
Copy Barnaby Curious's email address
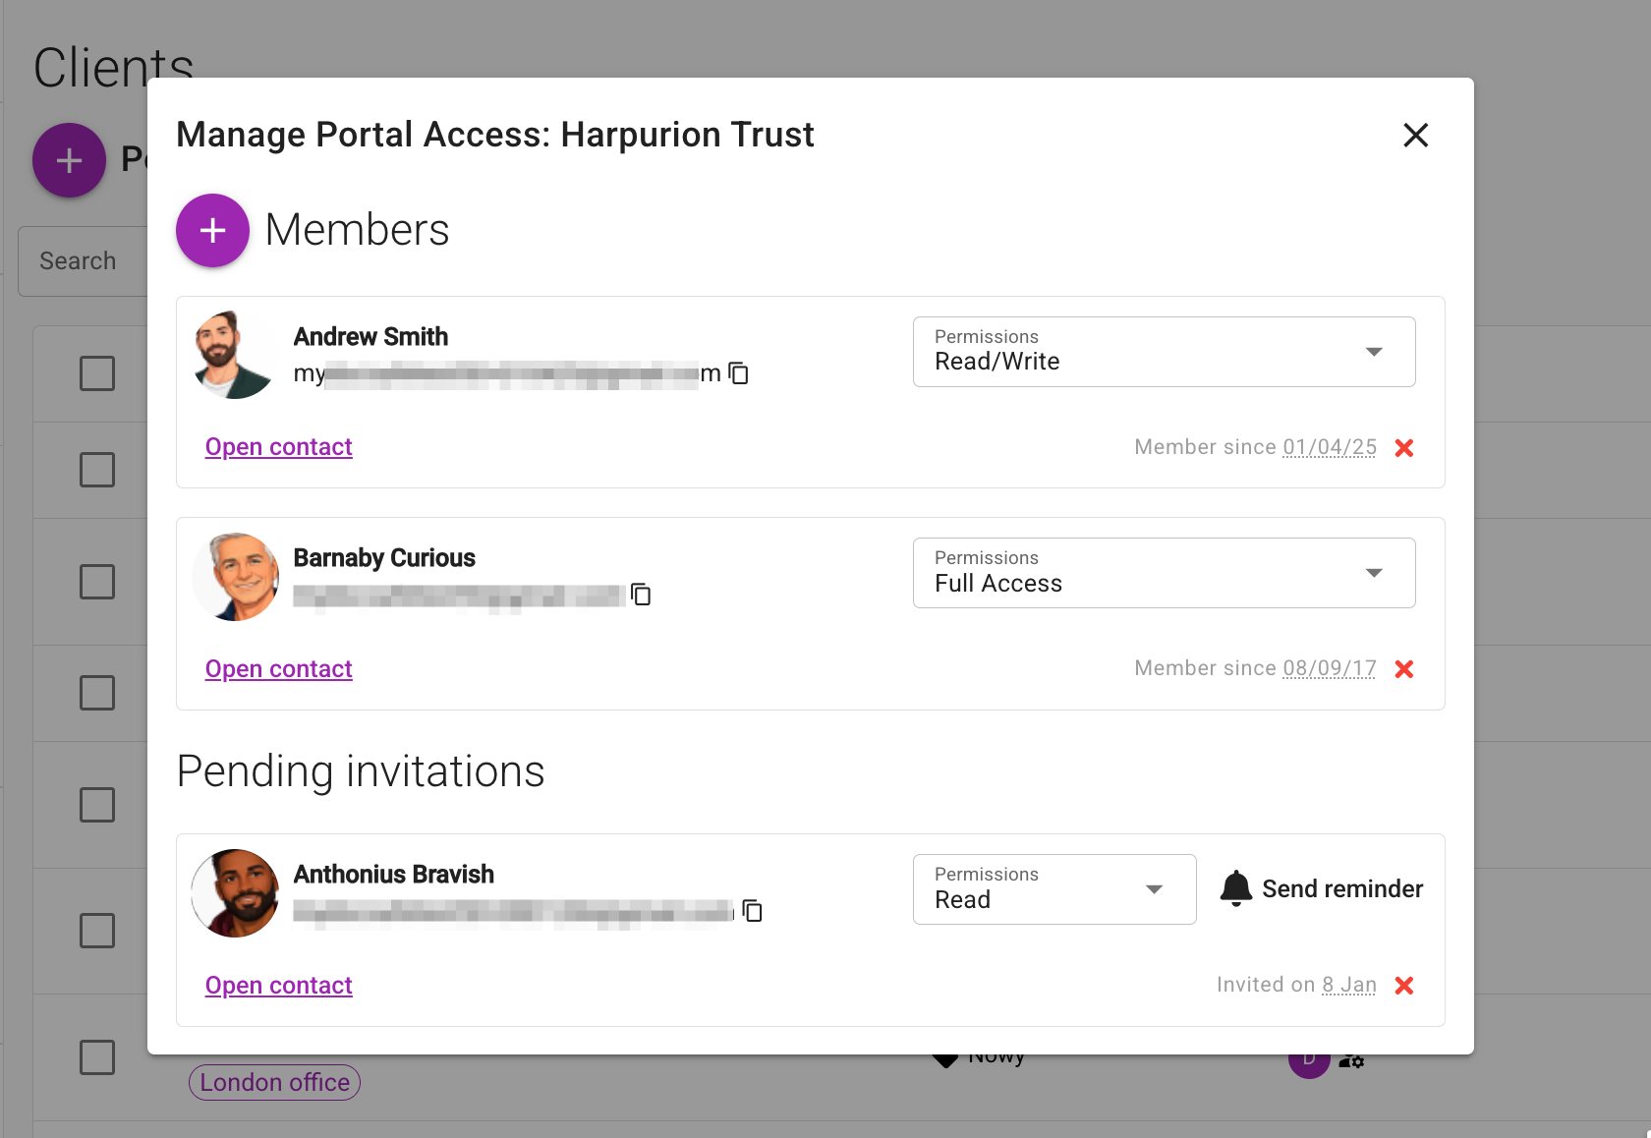point(641,595)
